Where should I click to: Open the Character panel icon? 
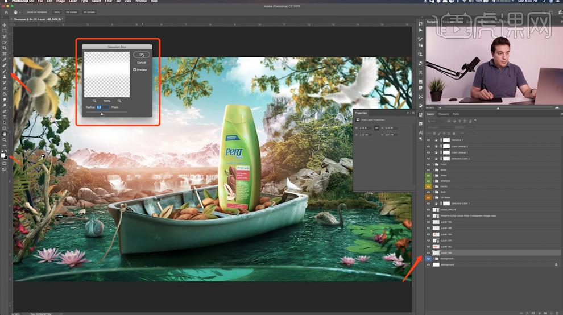420,132
